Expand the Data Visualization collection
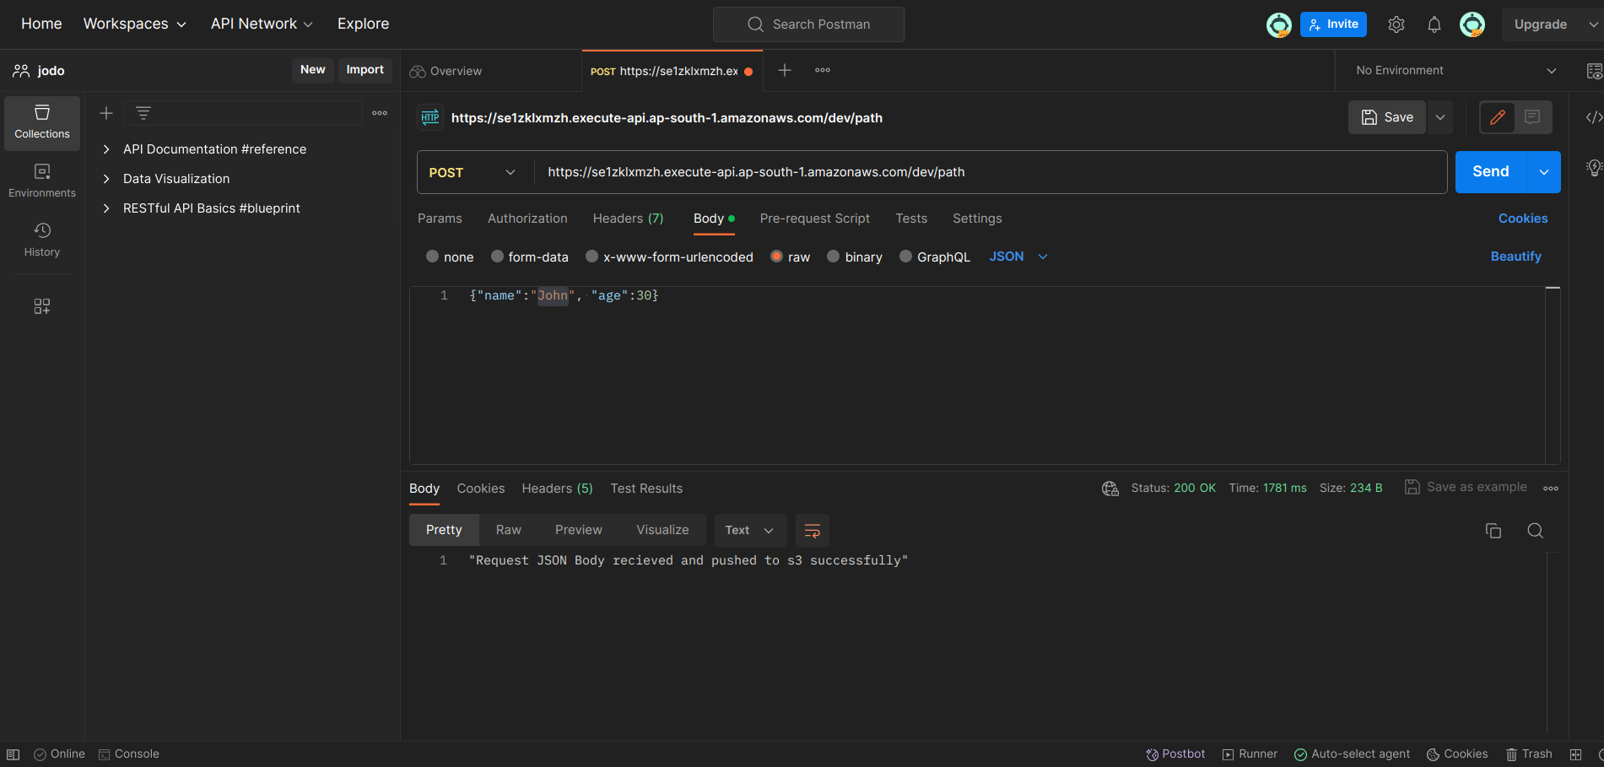1604x767 pixels. coord(106,179)
